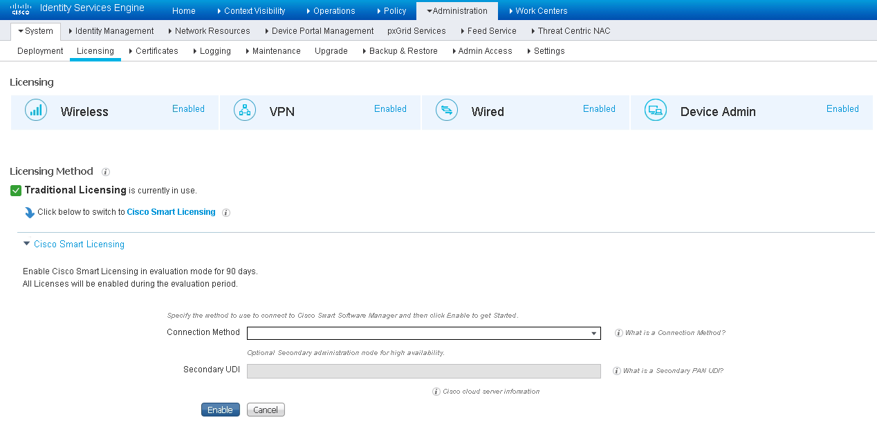Click the Wireless license icon
877x431 pixels.
point(36,110)
